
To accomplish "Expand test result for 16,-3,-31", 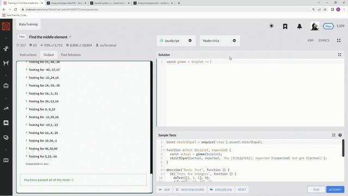I will click(42, 94).
